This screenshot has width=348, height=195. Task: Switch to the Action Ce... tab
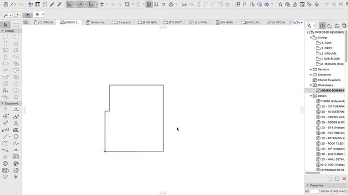click(x=96, y=22)
